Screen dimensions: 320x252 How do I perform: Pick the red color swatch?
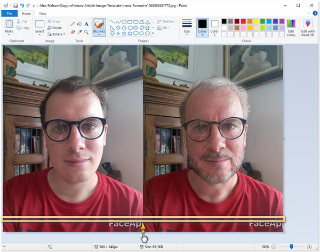click(x=243, y=21)
